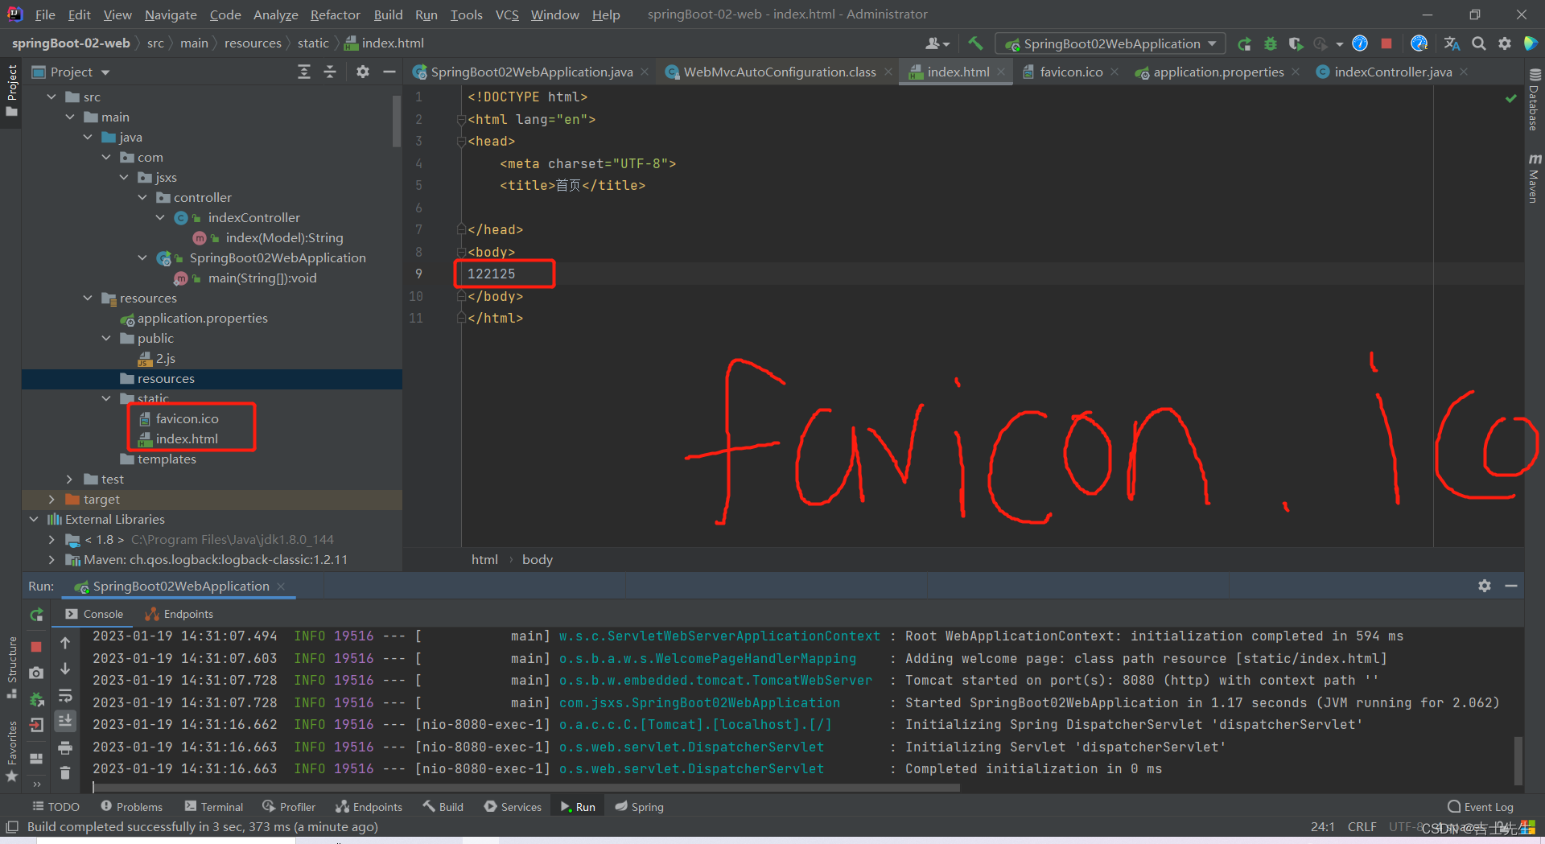Toggle soft-wrap in the console
The width and height of the screenshot is (1545, 844).
point(65,695)
